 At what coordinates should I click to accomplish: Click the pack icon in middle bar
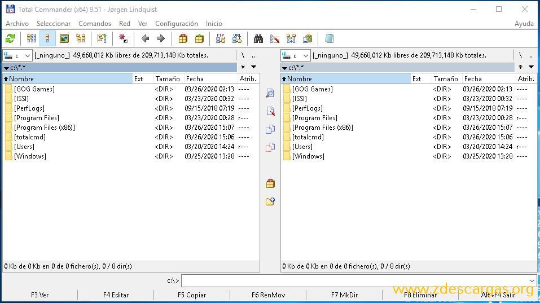point(270,183)
